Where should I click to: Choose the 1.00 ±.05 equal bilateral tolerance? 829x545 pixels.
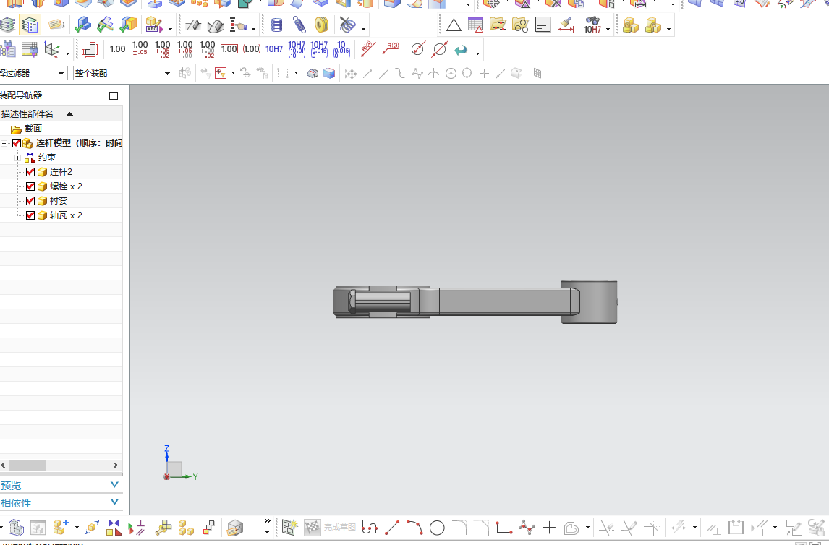(140, 48)
